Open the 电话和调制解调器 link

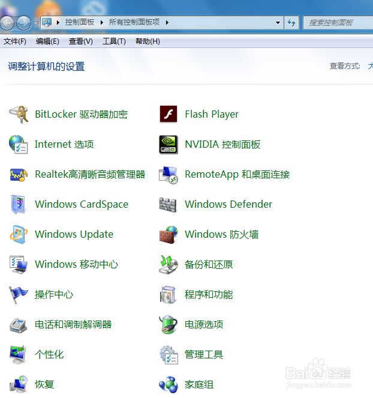click(x=73, y=325)
